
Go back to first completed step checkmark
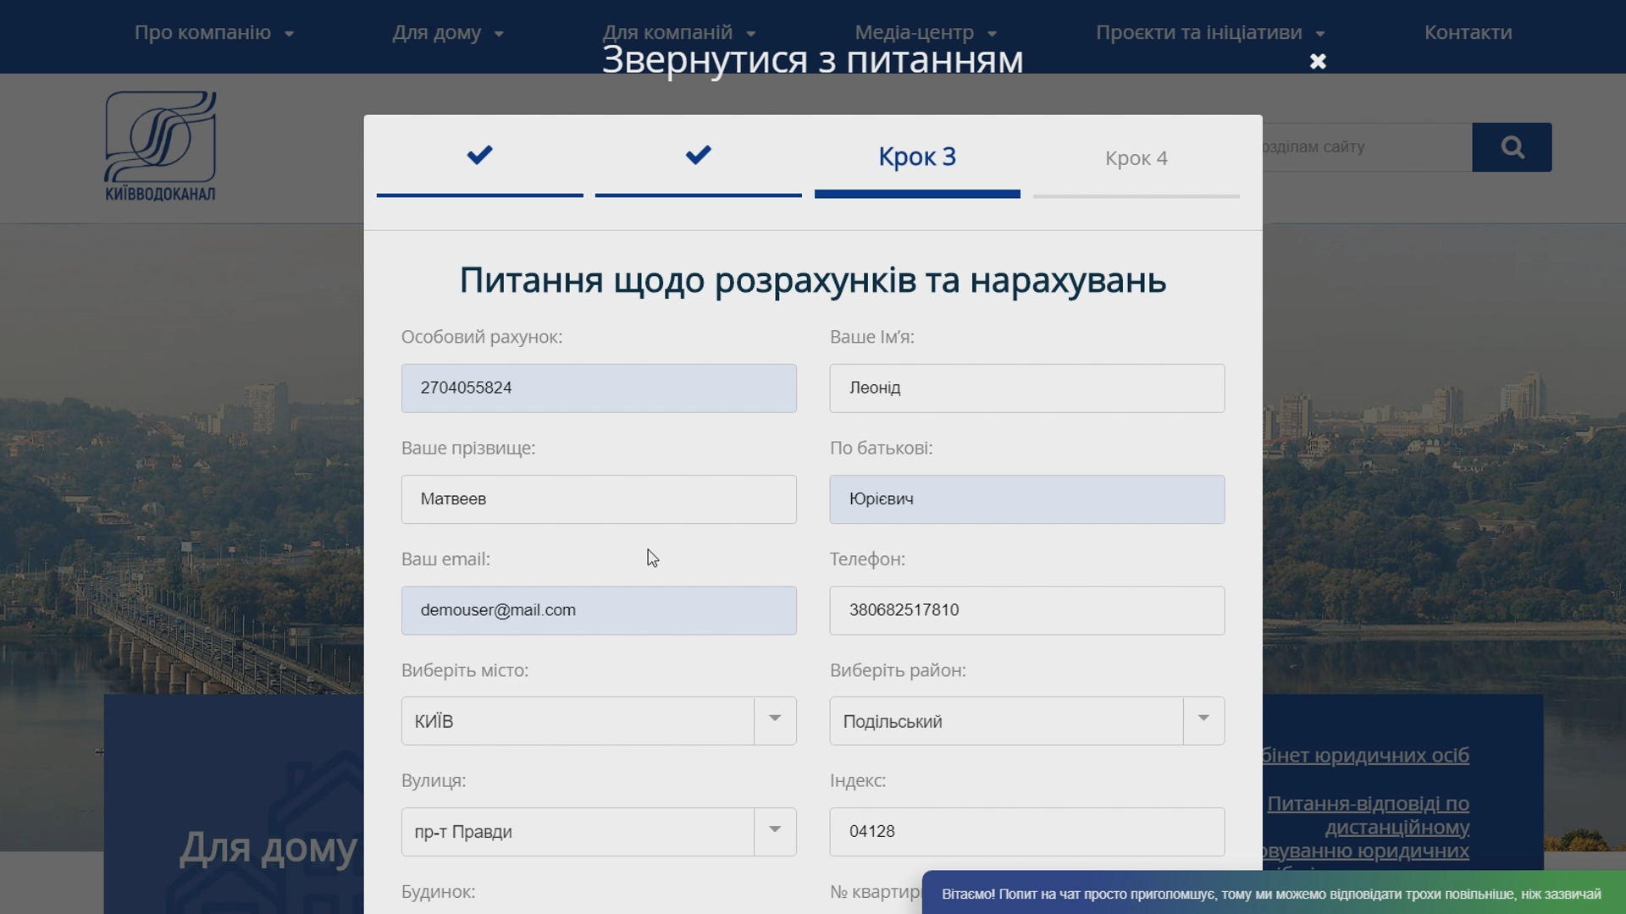point(479,157)
